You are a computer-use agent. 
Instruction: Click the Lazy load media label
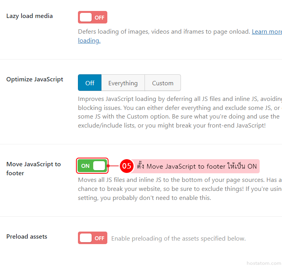click(x=29, y=16)
